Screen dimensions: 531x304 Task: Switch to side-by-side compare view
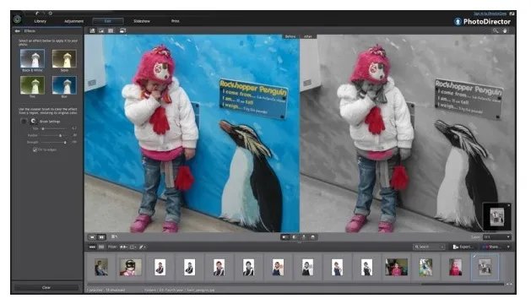pyautogui.click(x=101, y=237)
